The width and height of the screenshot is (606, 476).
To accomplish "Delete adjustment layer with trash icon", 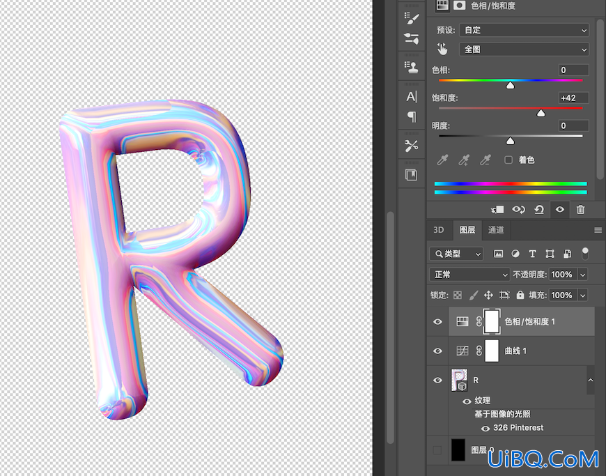I will (x=580, y=210).
